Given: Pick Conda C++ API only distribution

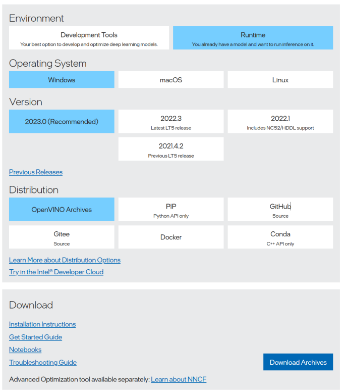Looking at the screenshot, I should [x=280, y=237].
